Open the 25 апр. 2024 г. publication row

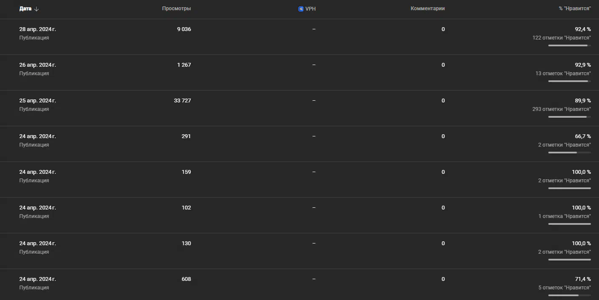[x=299, y=108]
